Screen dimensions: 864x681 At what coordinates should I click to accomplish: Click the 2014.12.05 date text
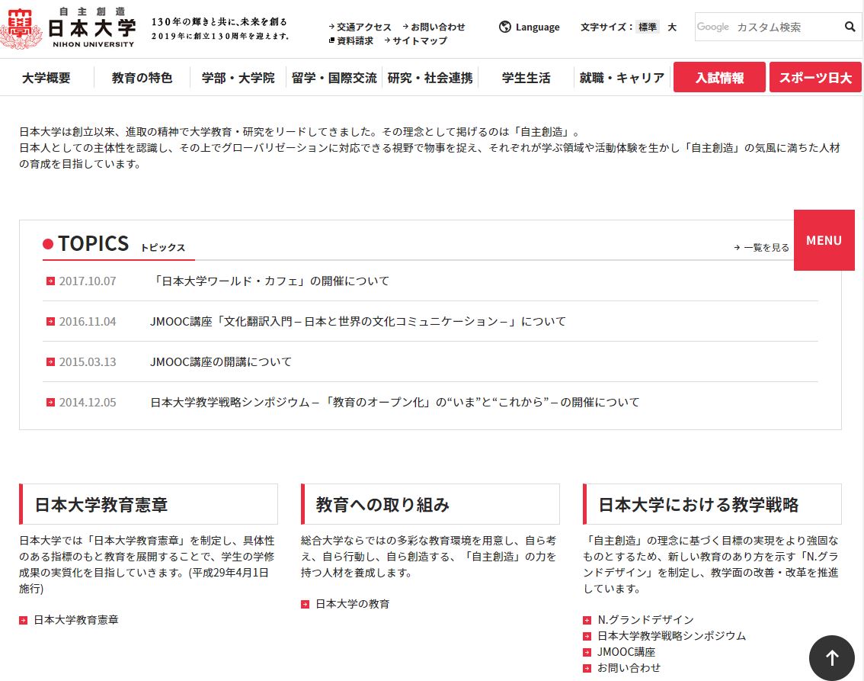point(88,403)
